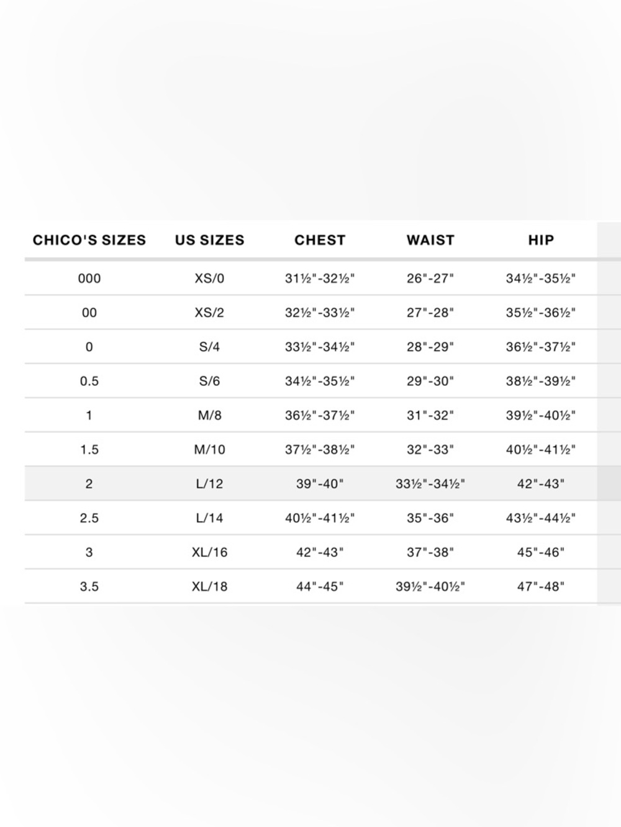
Task: Click the XL/18 size cell
Action: tap(209, 586)
